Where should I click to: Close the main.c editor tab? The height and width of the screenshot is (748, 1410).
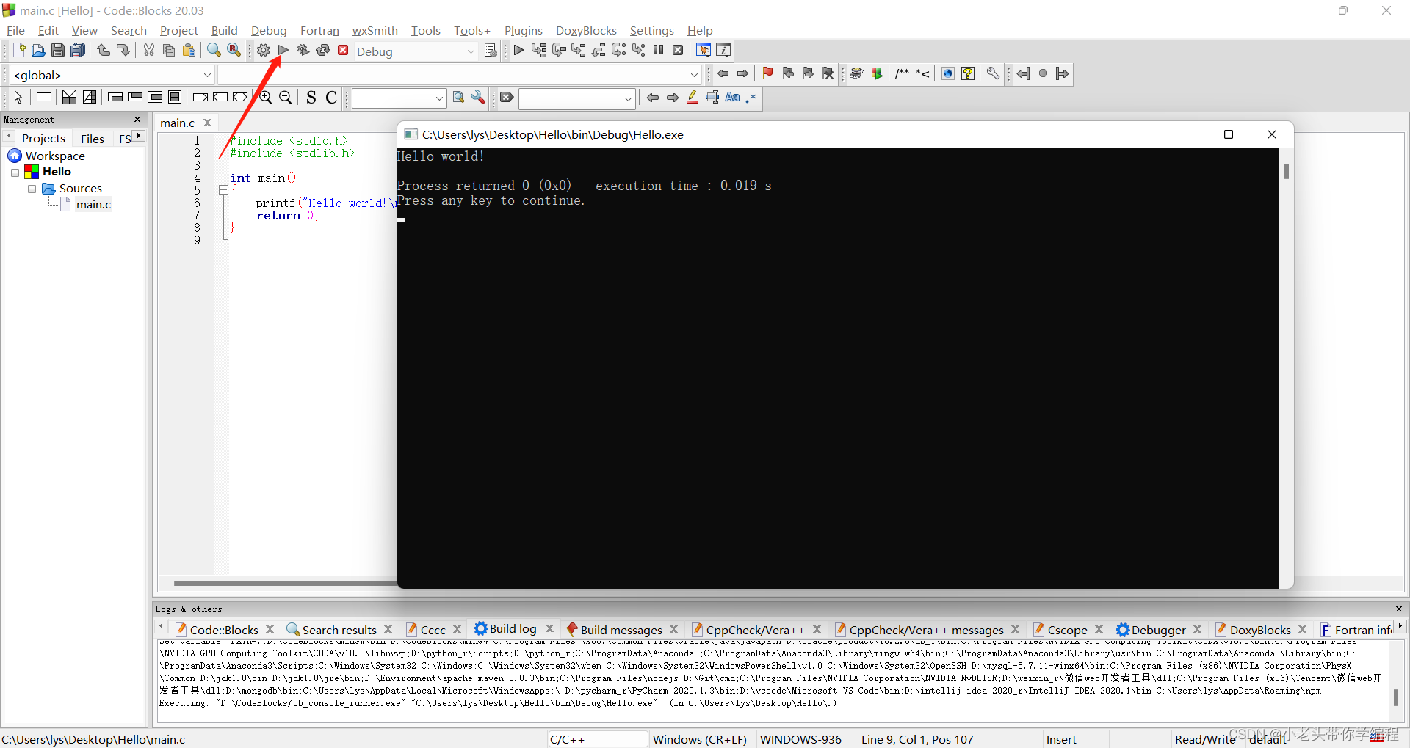207,123
